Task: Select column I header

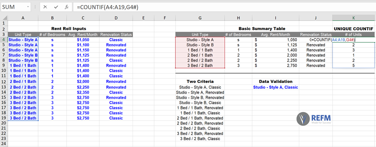Action: pos(276,18)
